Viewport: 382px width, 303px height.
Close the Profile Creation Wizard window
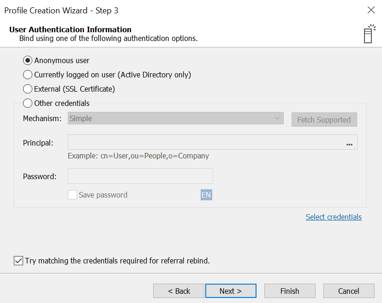point(371,10)
